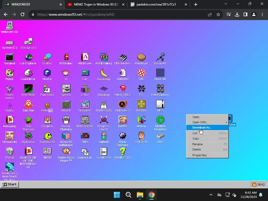Select the Byte Beat icon

(28, 90)
